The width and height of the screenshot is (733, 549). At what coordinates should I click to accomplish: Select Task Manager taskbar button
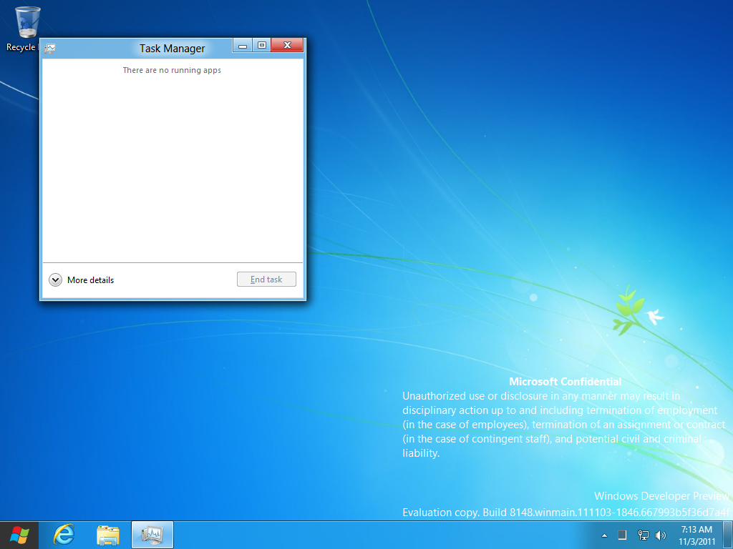click(152, 535)
